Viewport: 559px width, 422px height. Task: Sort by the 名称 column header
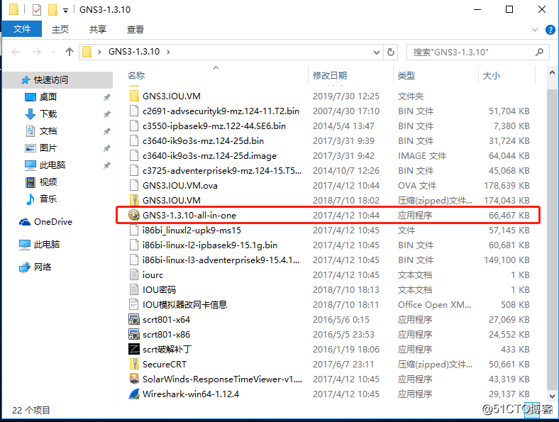136,76
